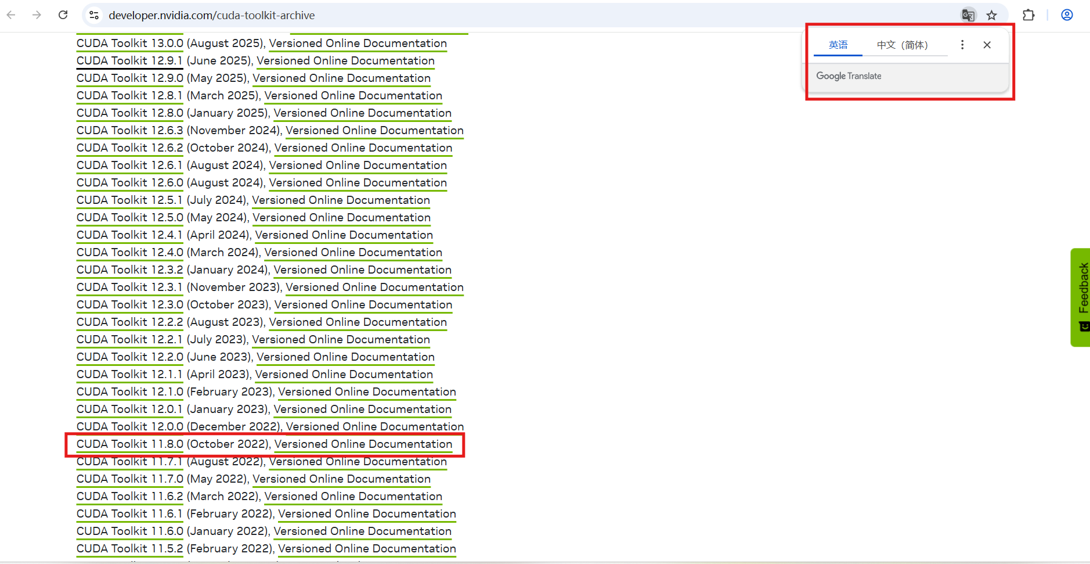Open the Chrome profile avatar
Screen dimensions: 1090x564
(x=1067, y=15)
